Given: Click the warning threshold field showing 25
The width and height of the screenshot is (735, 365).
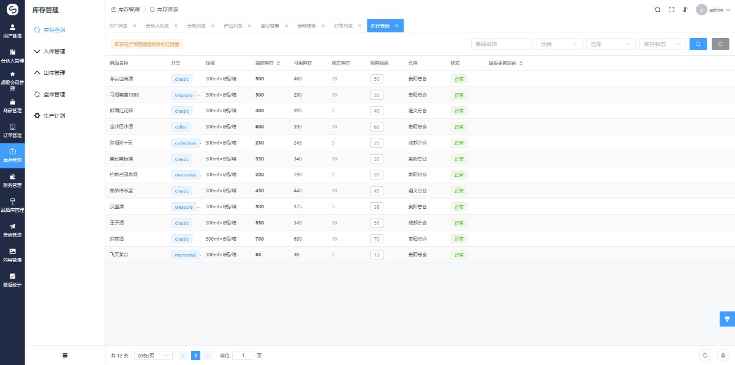Looking at the screenshot, I should pyautogui.click(x=377, y=143).
